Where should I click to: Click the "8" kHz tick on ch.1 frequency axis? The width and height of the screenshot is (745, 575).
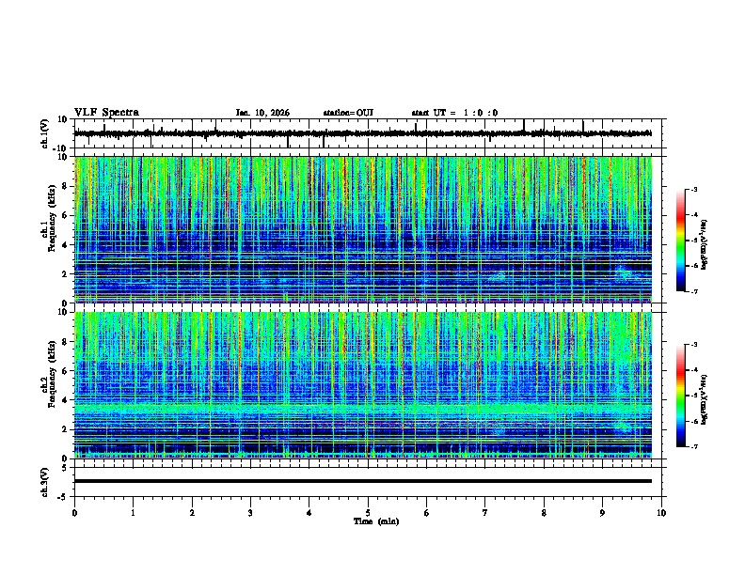(66, 186)
